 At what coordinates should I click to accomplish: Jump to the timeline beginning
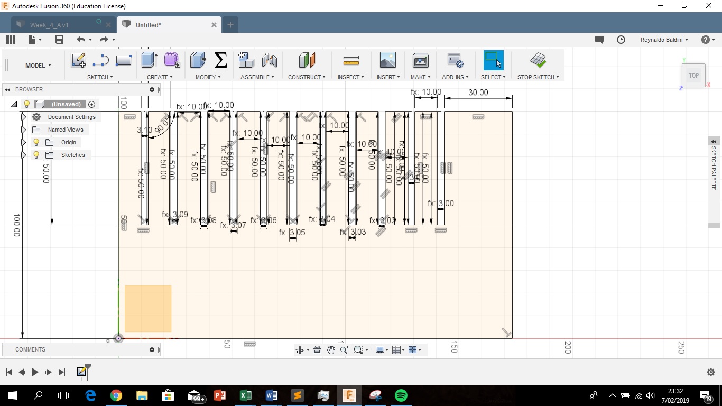(x=9, y=372)
